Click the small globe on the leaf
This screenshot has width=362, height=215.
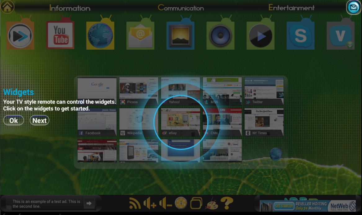click(276, 154)
